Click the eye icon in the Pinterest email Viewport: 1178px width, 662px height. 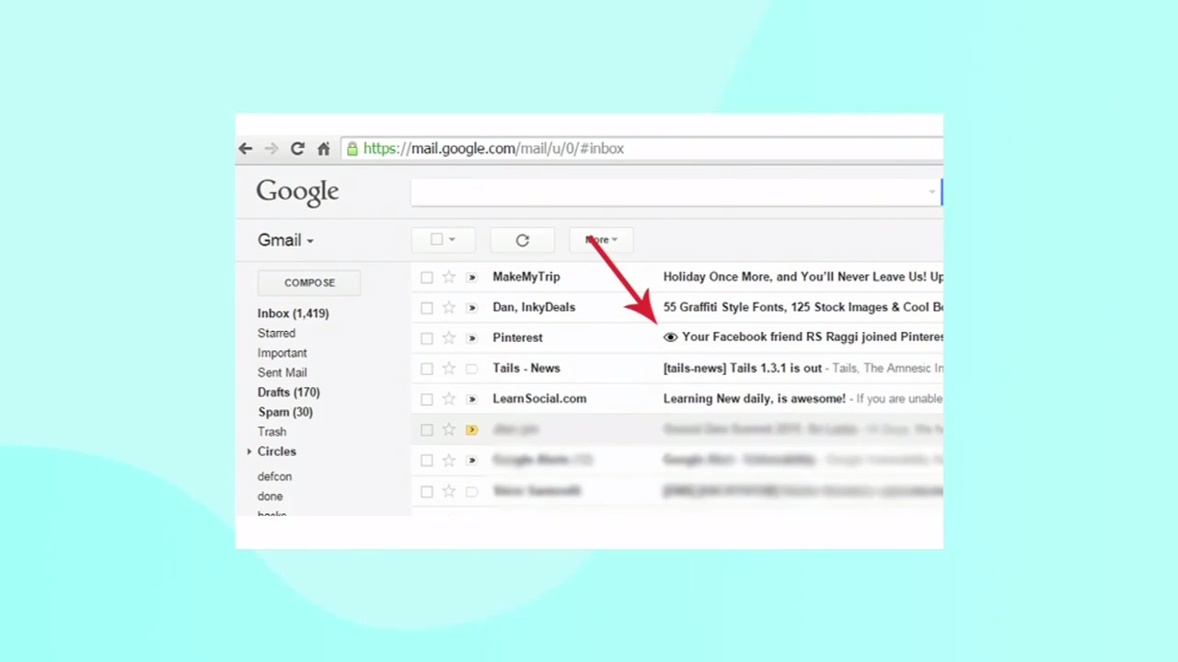(x=670, y=337)
